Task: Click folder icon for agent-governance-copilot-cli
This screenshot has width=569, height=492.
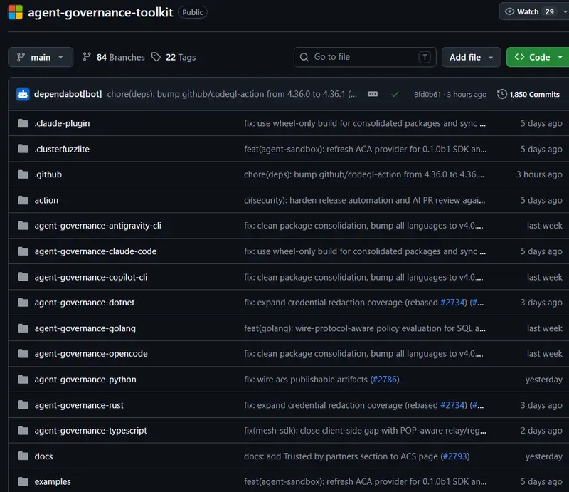Action: coord(23,277)
